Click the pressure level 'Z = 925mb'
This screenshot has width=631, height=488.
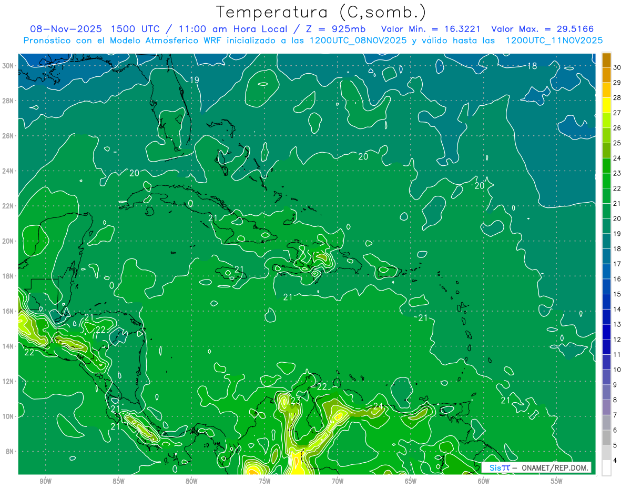[x=336, y=28]
